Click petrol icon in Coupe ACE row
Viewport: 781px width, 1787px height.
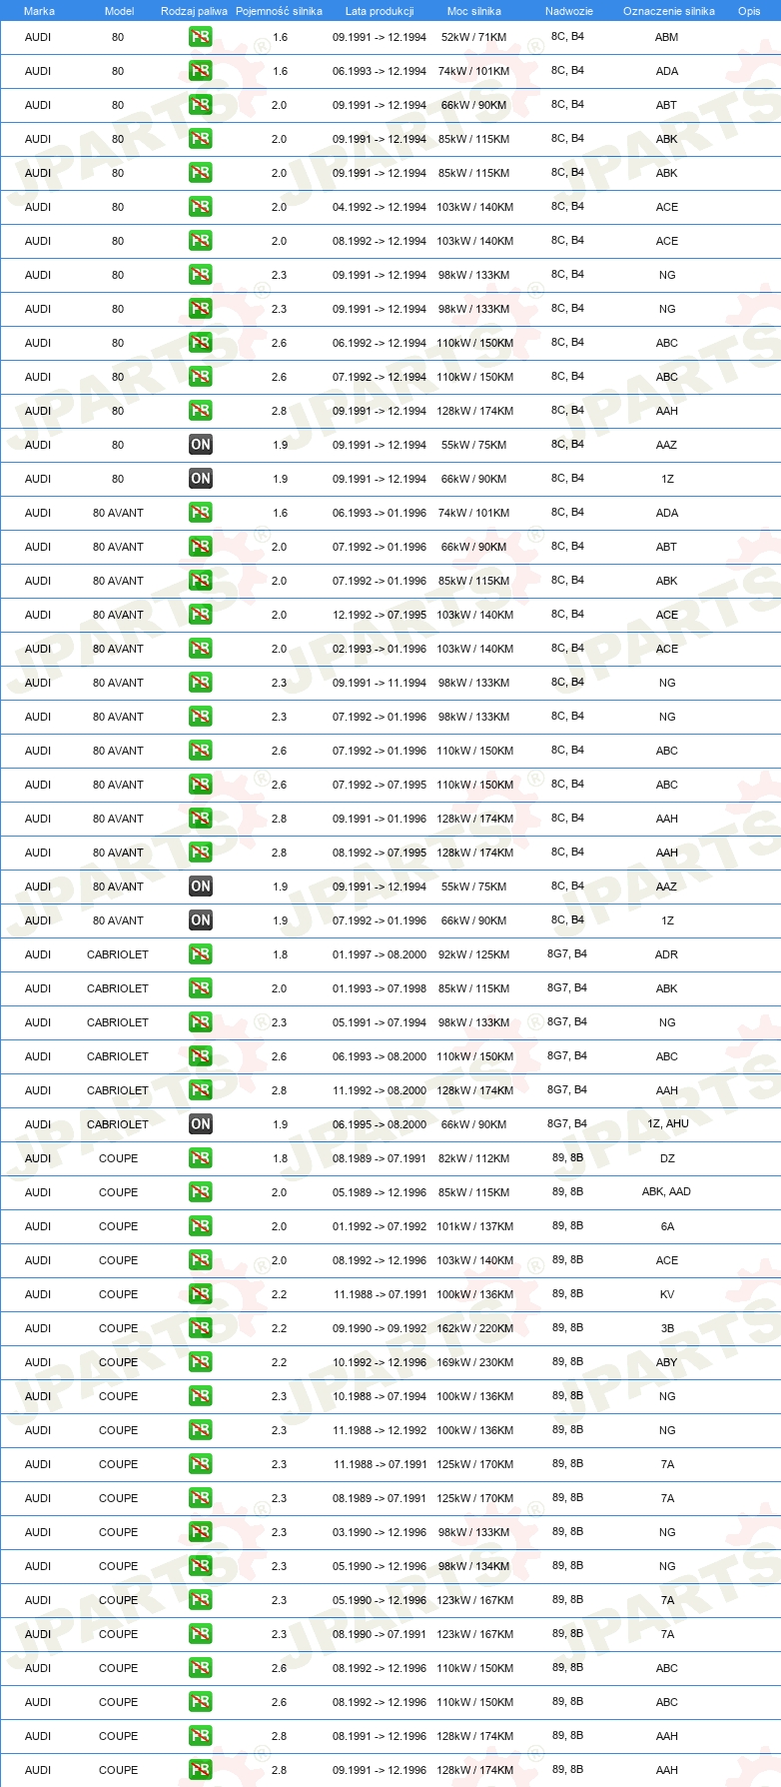point(201,1260)
